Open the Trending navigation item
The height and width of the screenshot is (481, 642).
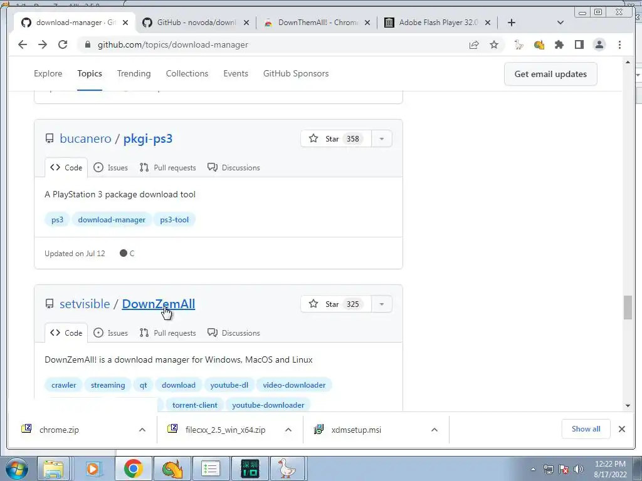pos(134,74)
